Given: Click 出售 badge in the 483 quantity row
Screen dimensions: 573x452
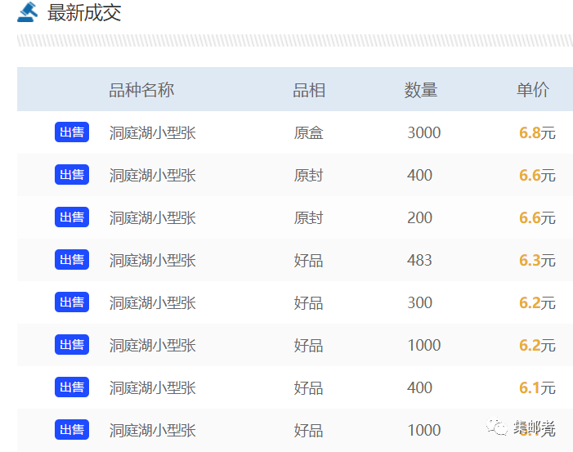Looking at the screenshot, I should click(72, 259).
